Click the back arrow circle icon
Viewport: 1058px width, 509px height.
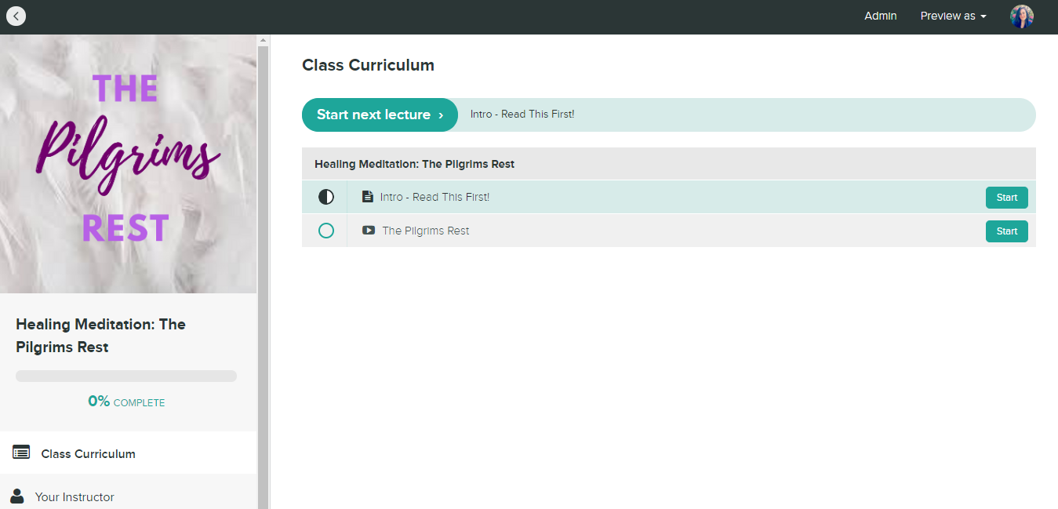click(16, 16)
